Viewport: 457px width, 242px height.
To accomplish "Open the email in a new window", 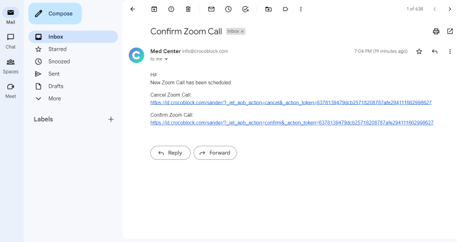I will point(450,31).
